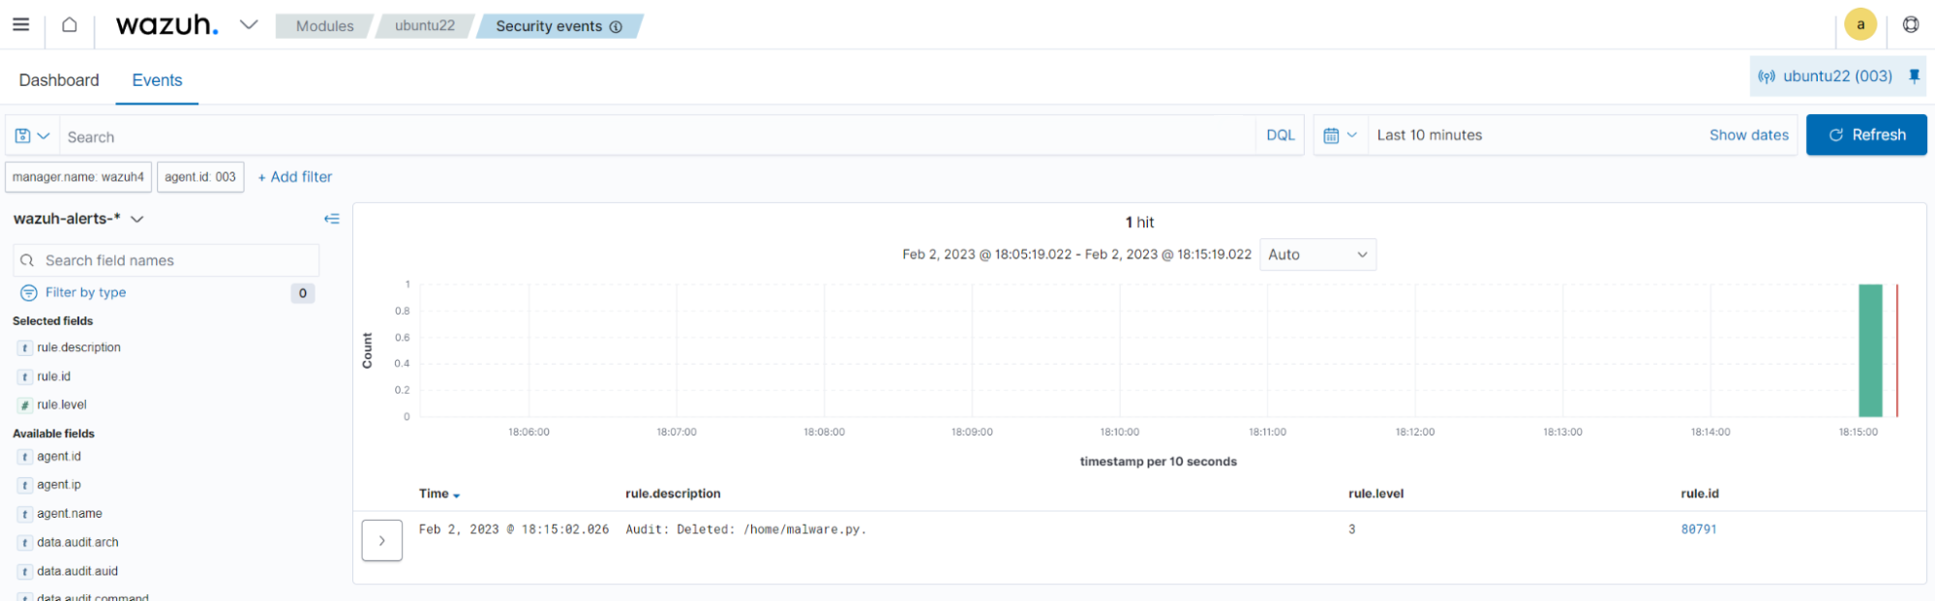Click the green histogram bar

[1870, 350]
